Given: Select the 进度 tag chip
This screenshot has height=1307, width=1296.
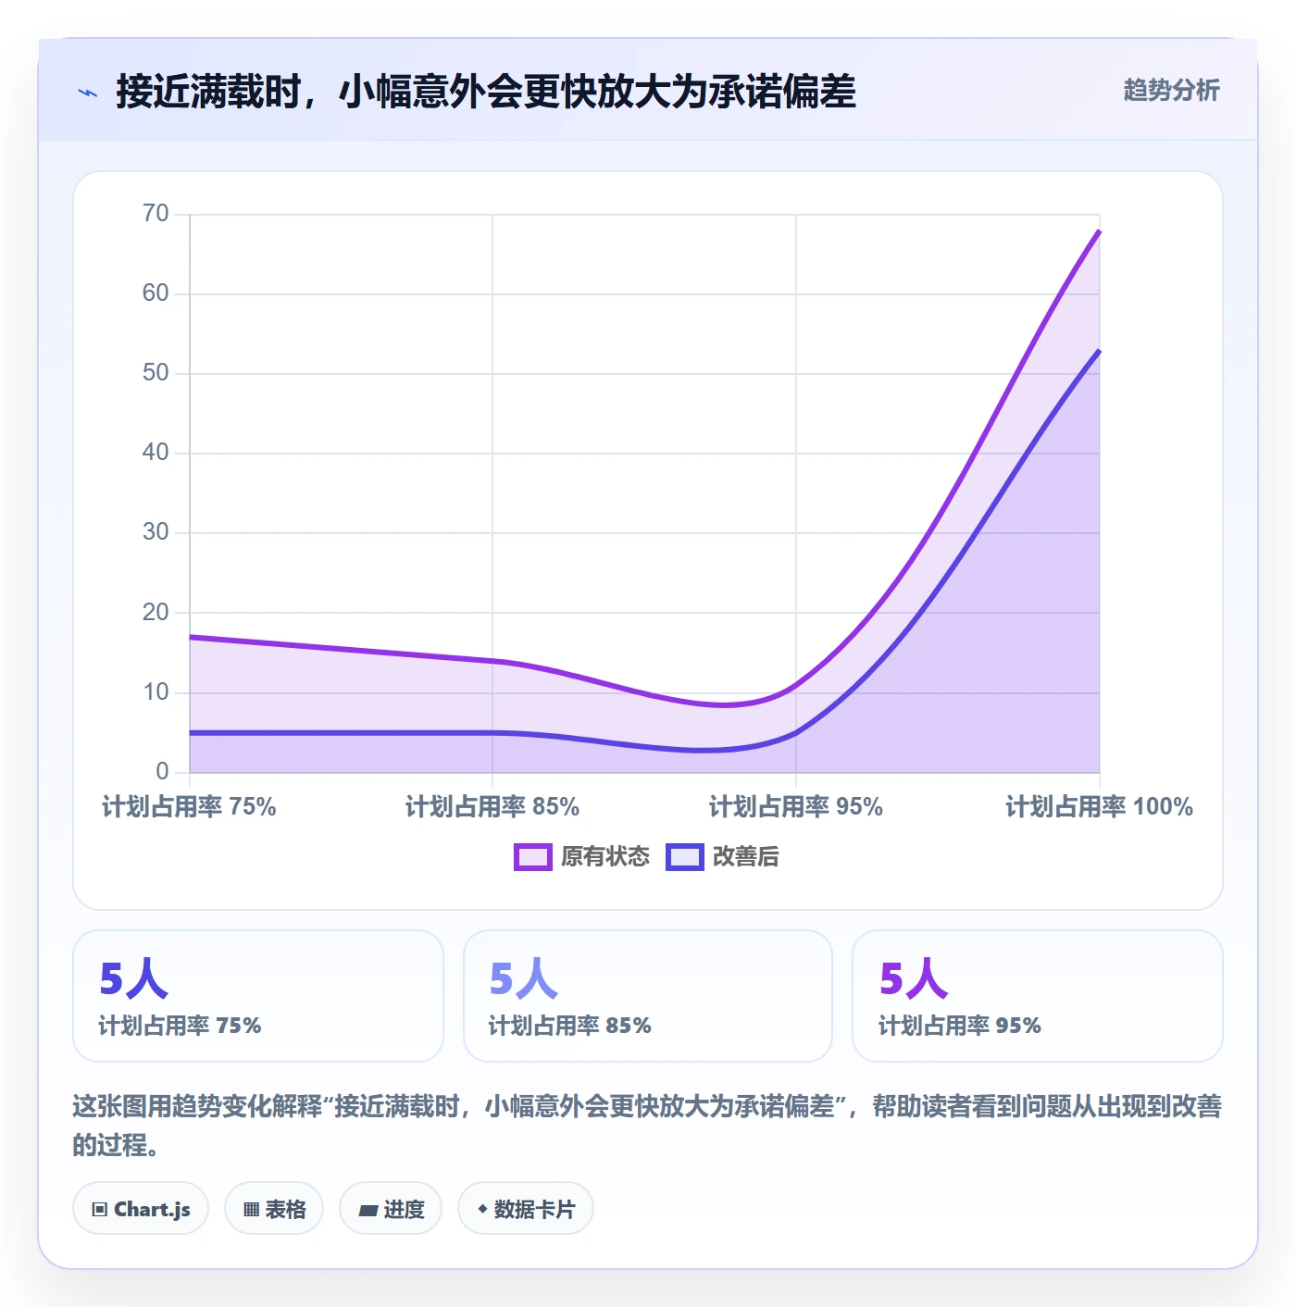Looking at the screenshot, I should (x=391, y=1209).
